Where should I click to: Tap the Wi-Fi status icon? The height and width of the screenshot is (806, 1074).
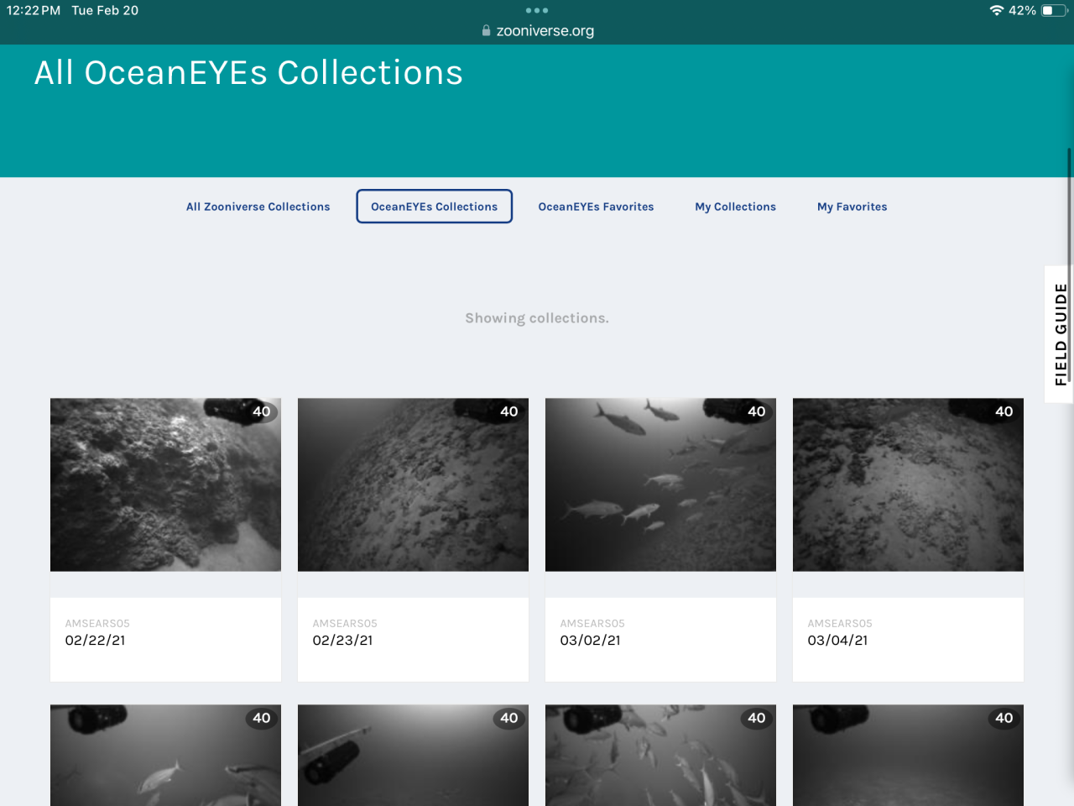pyautogui.click(x=996, y=10)
